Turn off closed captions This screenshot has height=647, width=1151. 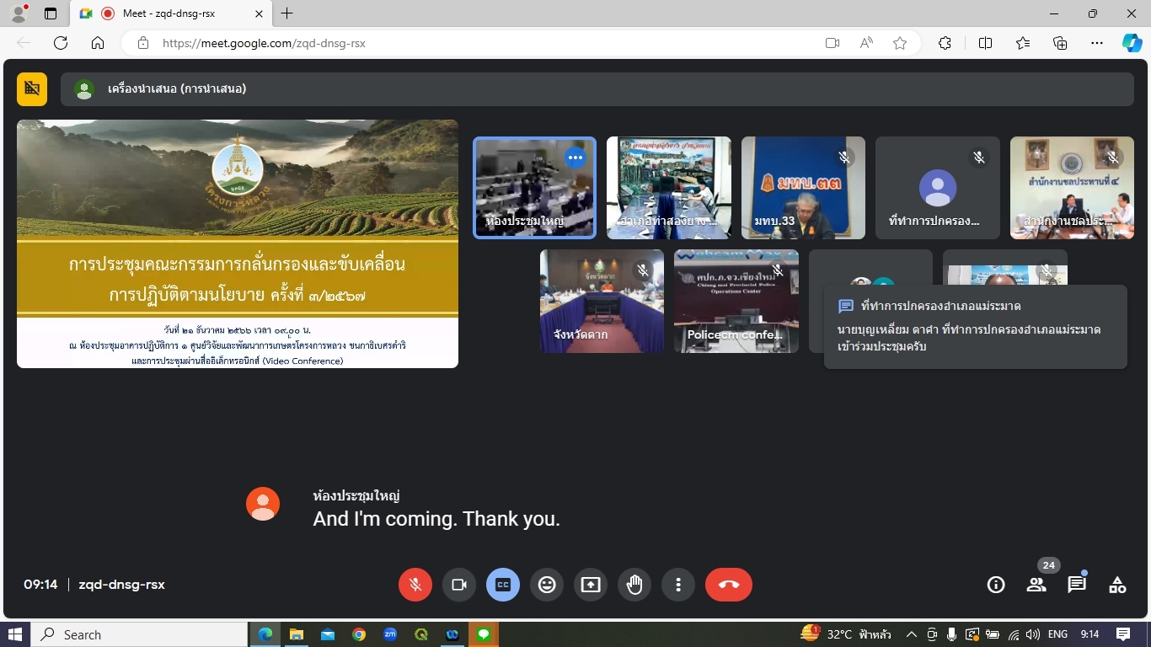click(503, 585)
